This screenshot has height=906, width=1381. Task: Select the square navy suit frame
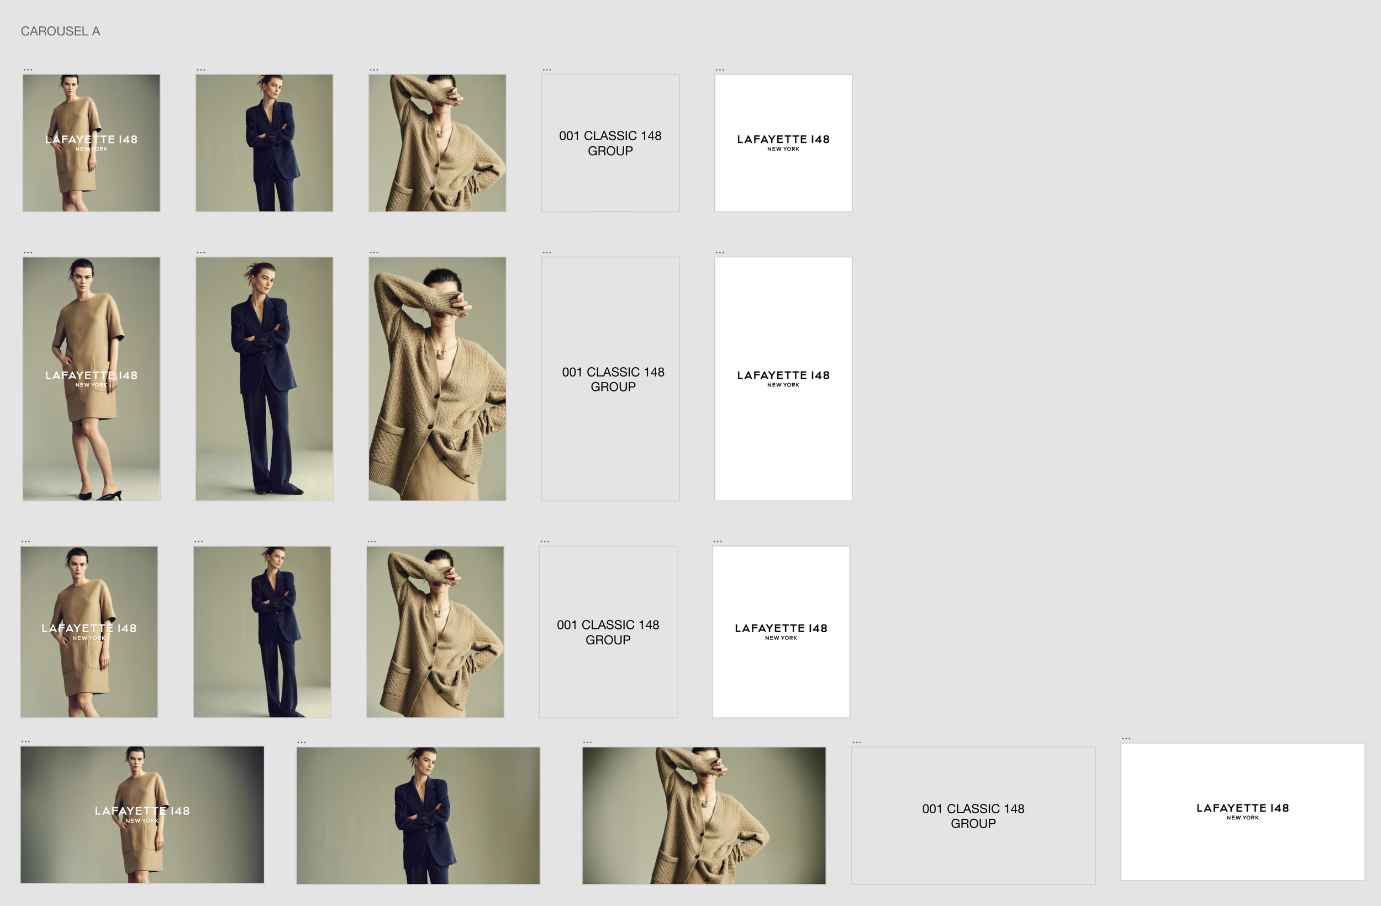coord(264,142)
